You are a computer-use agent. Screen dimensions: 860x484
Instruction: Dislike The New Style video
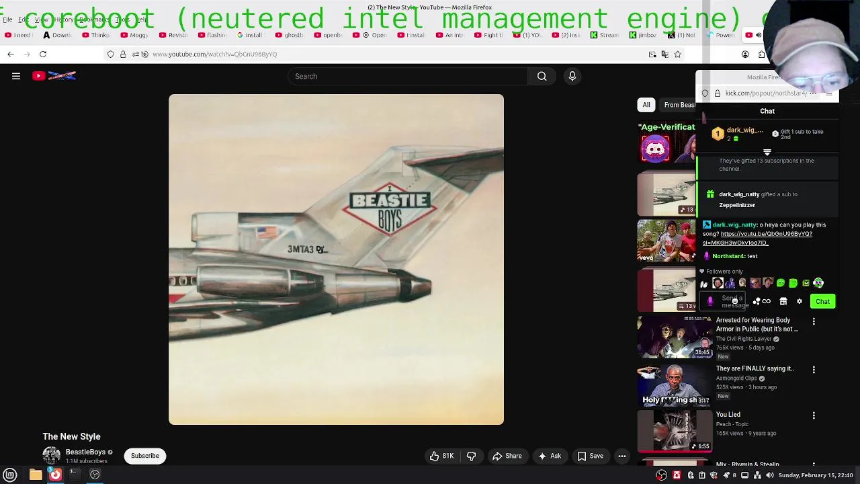[472, 456]
